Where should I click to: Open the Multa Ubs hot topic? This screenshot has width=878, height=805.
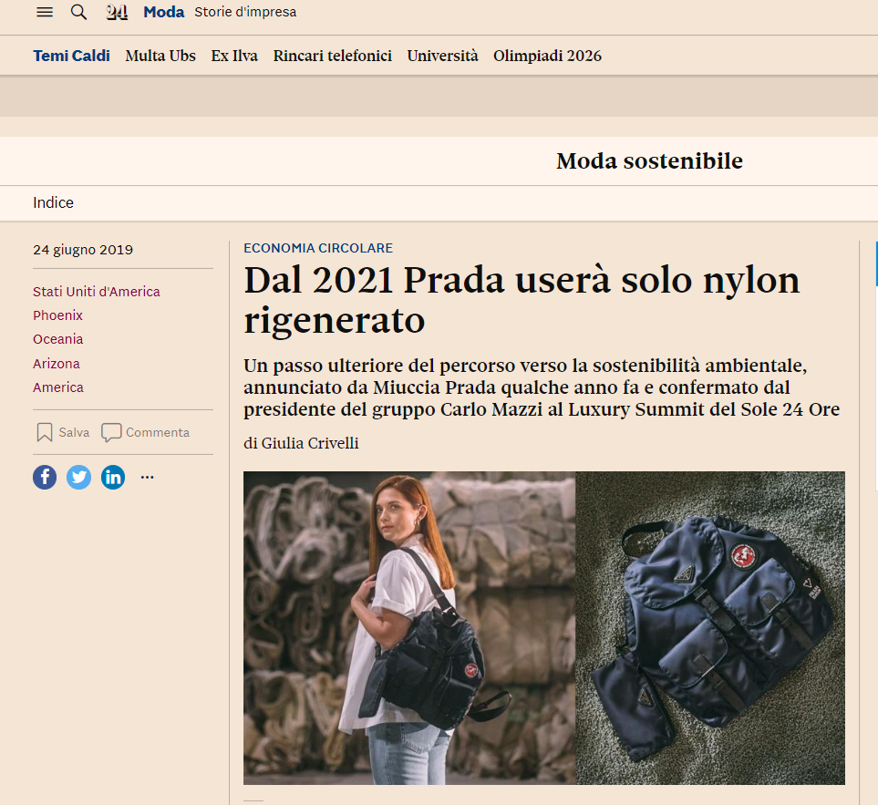point(160,56)
